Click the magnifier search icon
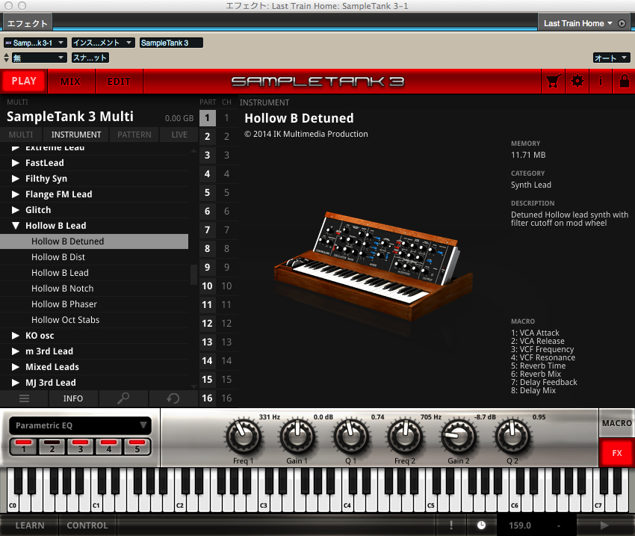The height and width of the screenshot is (536, 635). tap(123, 398)
